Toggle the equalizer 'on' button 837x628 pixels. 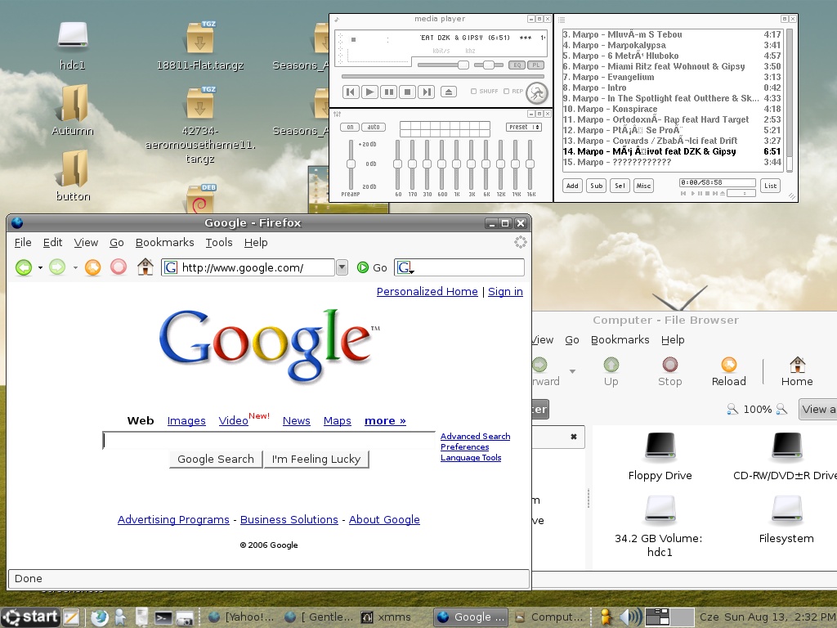coord(350,127)
